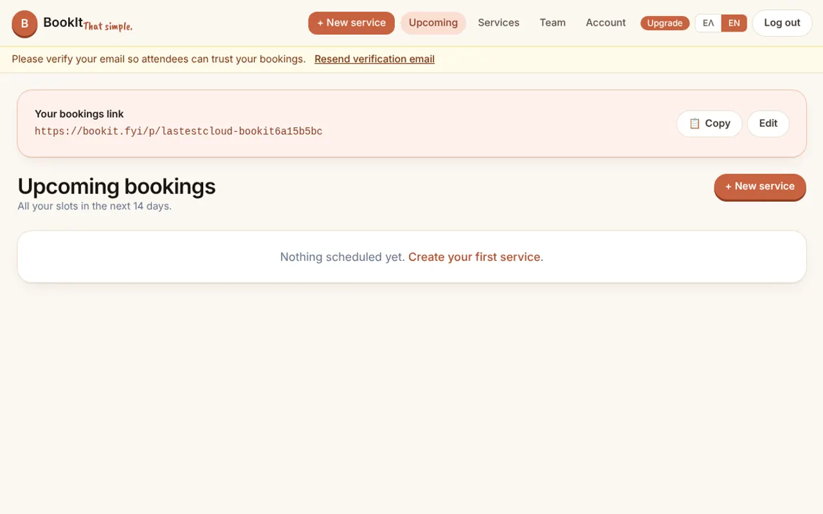The height and width of the screenshot is (514, 823).
Task: Open the Upcoming tab
Action: point(433,23)
